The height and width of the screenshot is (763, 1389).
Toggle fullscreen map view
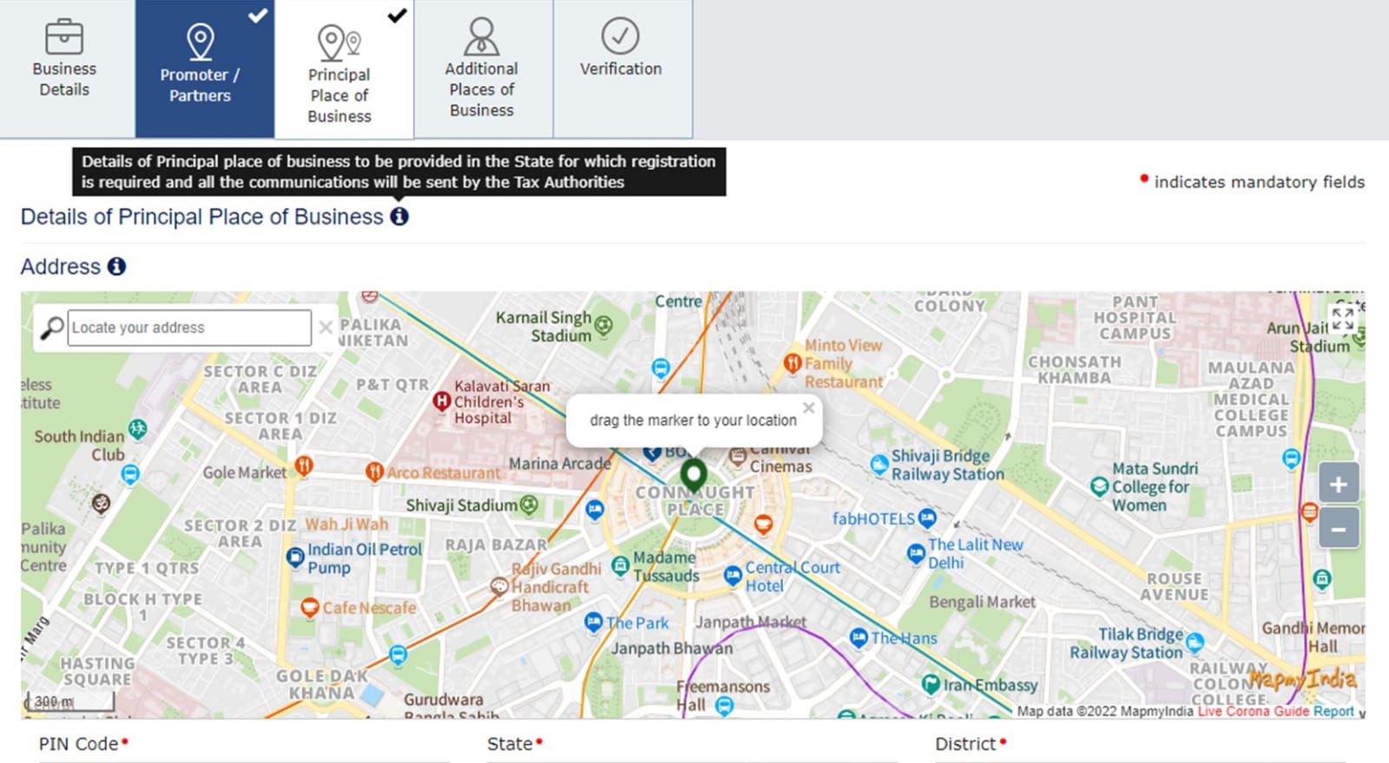[1342, 319]
